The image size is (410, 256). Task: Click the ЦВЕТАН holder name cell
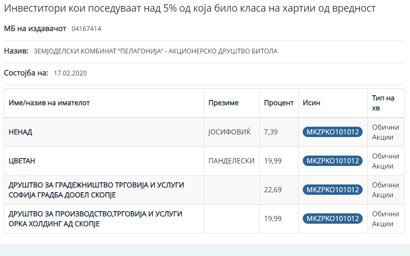[22, 161]
